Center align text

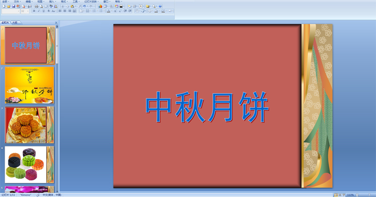click(x=65, y=11)
